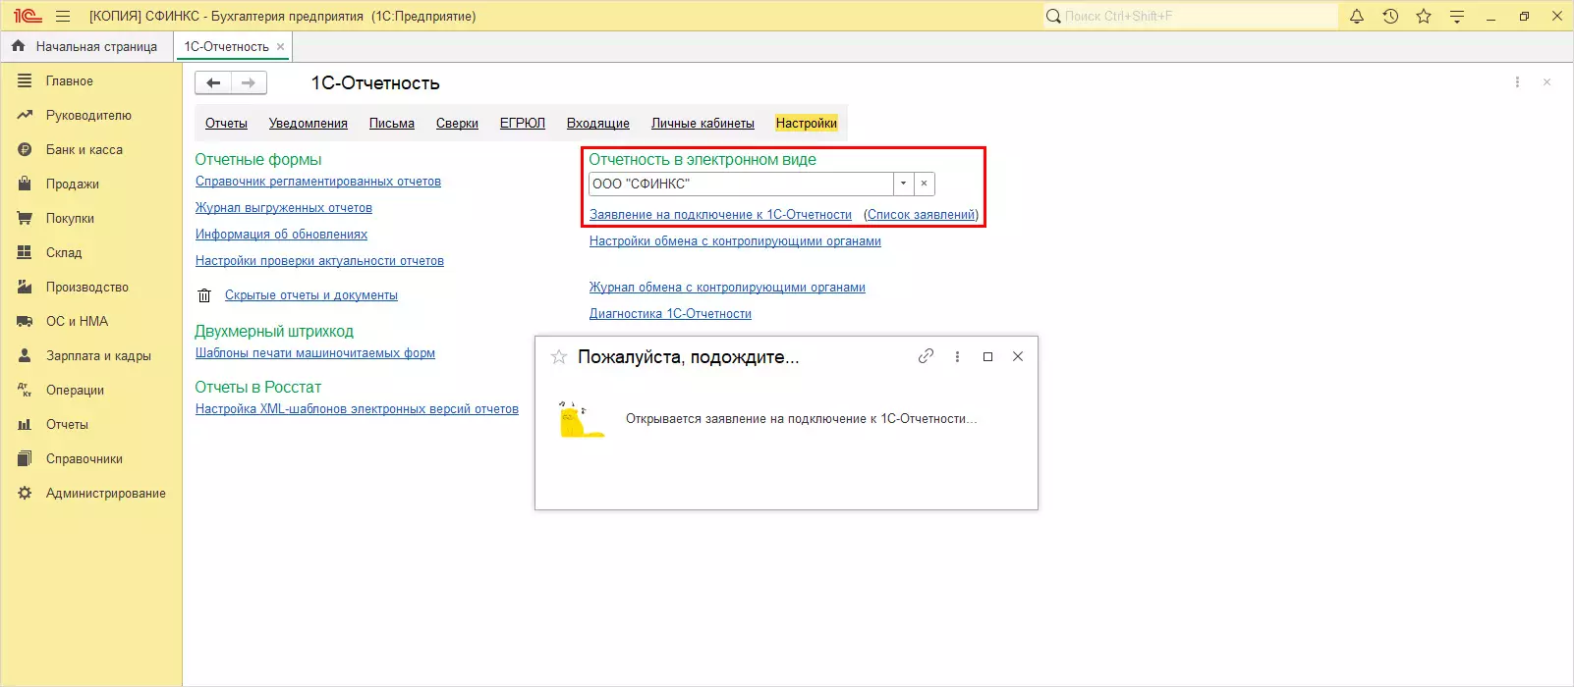Open service menu lines icon in title bar

point(1457,17)
